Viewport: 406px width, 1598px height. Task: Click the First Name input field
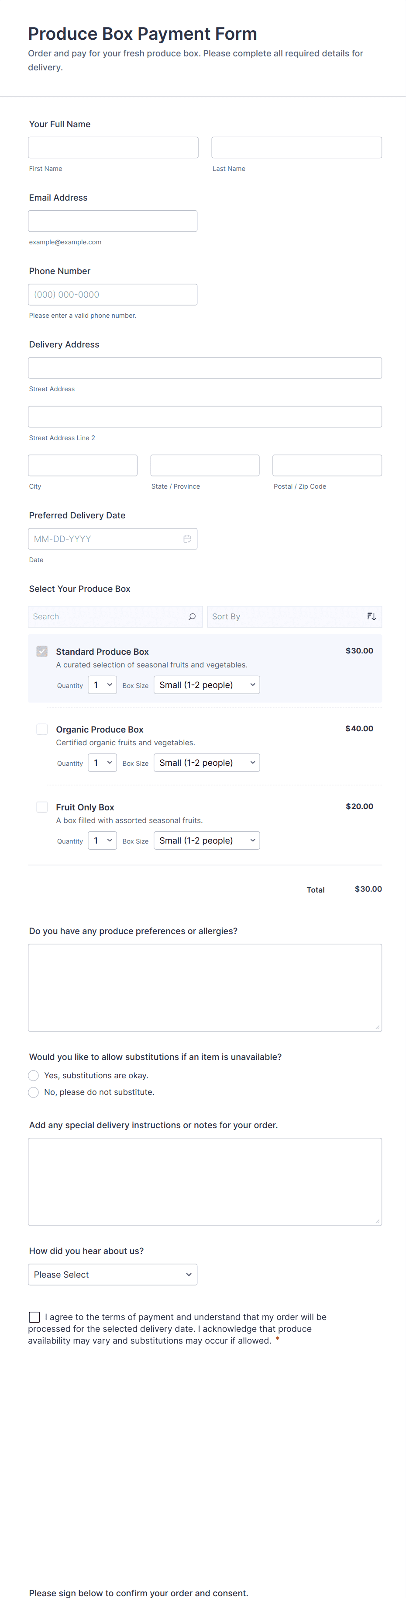[x=113, y=148]
